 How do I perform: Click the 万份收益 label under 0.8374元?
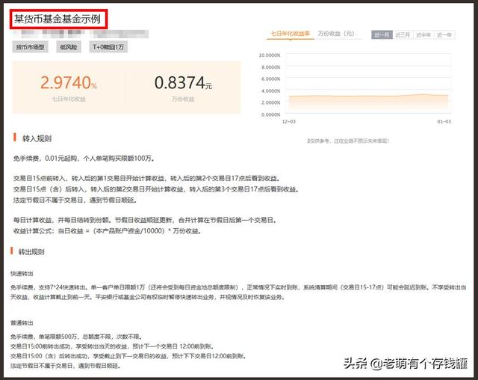tap(183, 99)
